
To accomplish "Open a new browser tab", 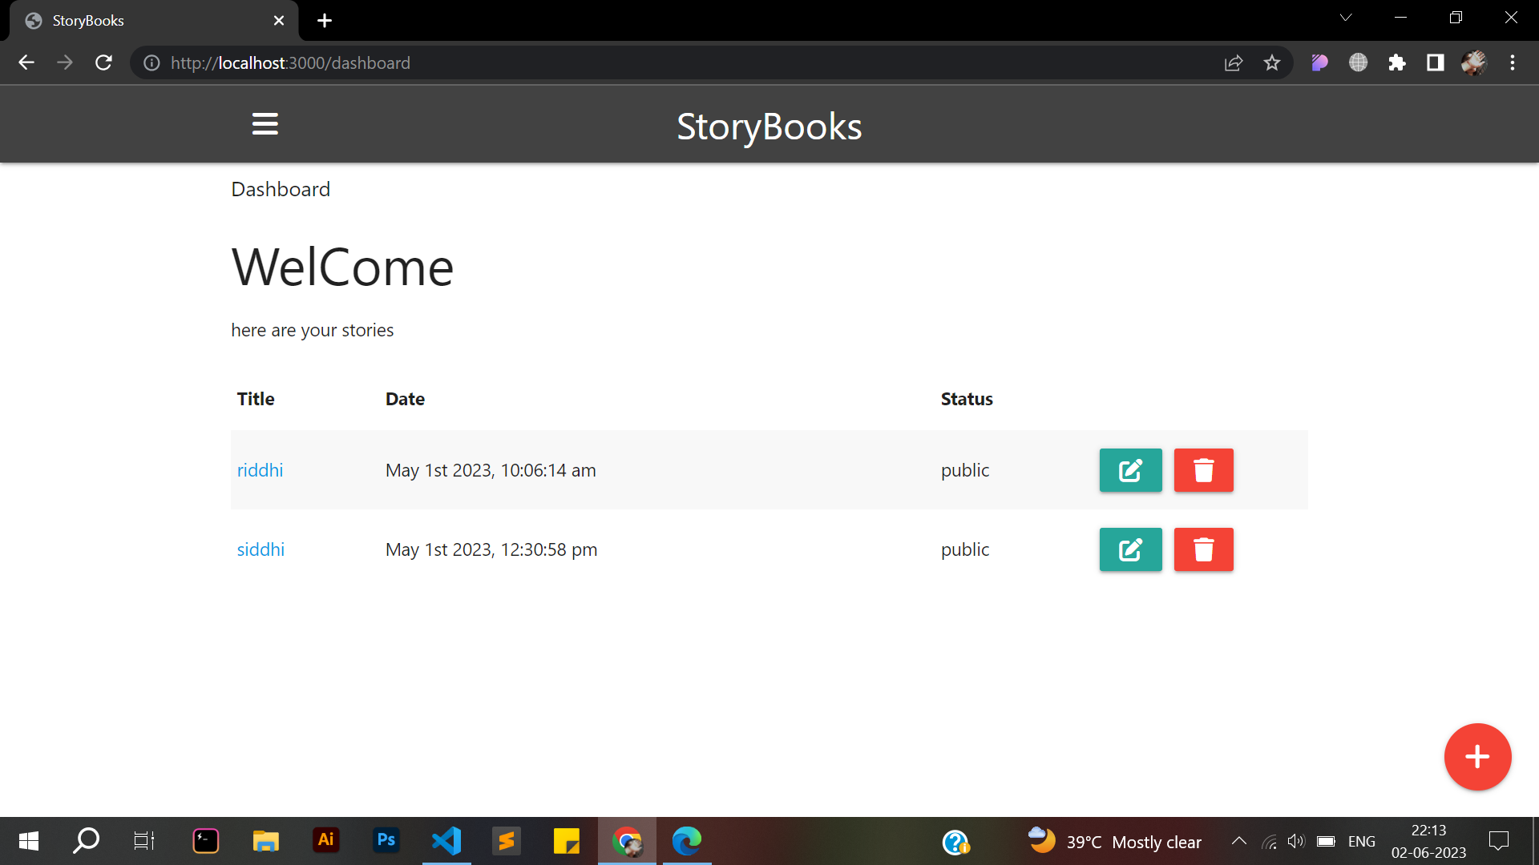I will (x=324, y=20).
